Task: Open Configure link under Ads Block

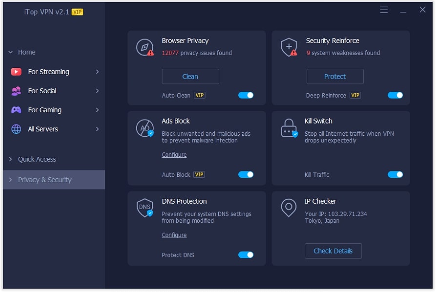Action: pos(174,155)
